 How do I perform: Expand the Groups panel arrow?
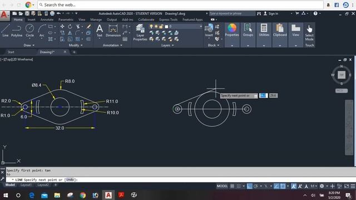coord(248,46)
